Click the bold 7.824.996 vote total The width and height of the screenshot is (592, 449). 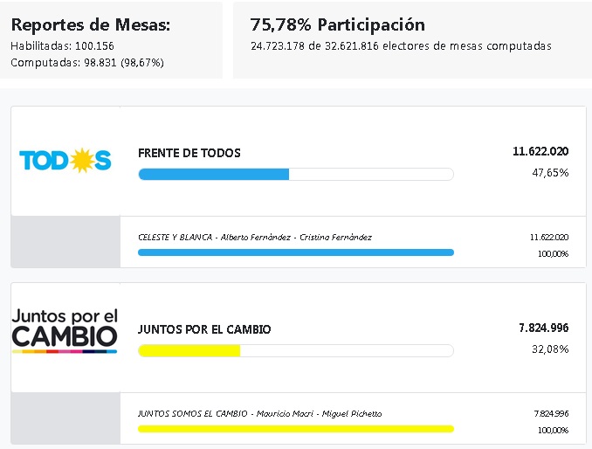[x=543, y=328]
